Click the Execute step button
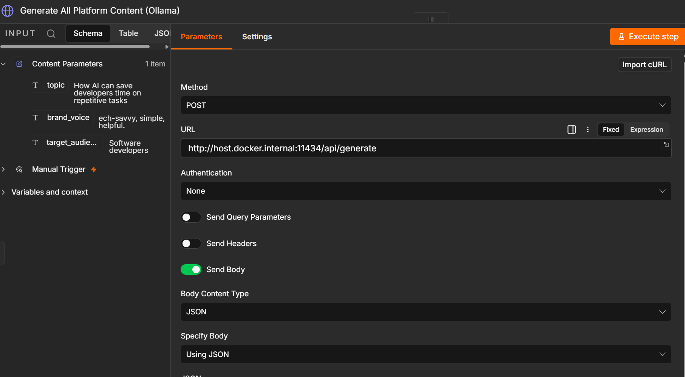The image size is (685, 377). [647, 37]
